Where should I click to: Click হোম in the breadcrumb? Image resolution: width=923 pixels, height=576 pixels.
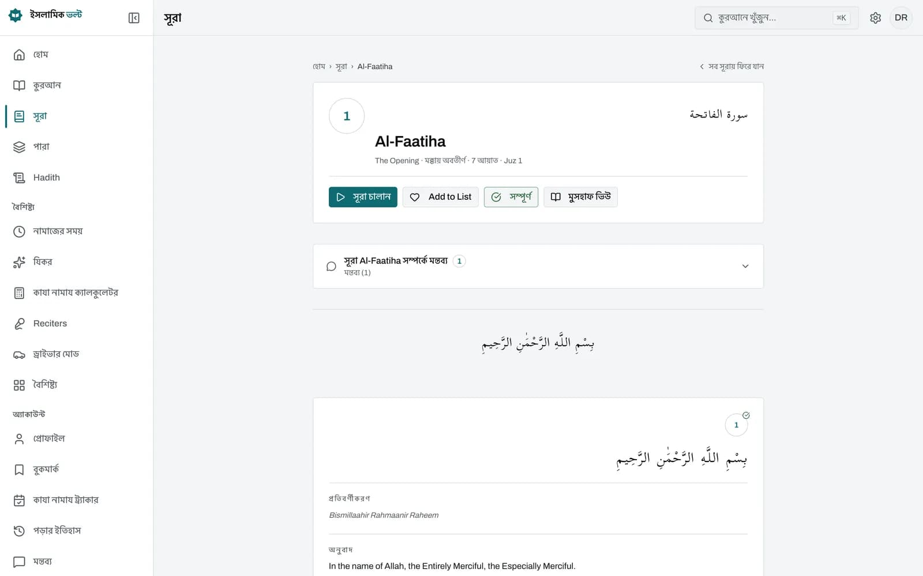point(319,66)
